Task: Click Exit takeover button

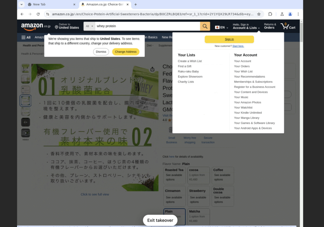Action: coord(160,220)
